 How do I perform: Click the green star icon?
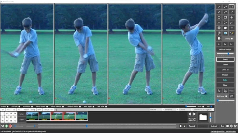coord(6,126)
